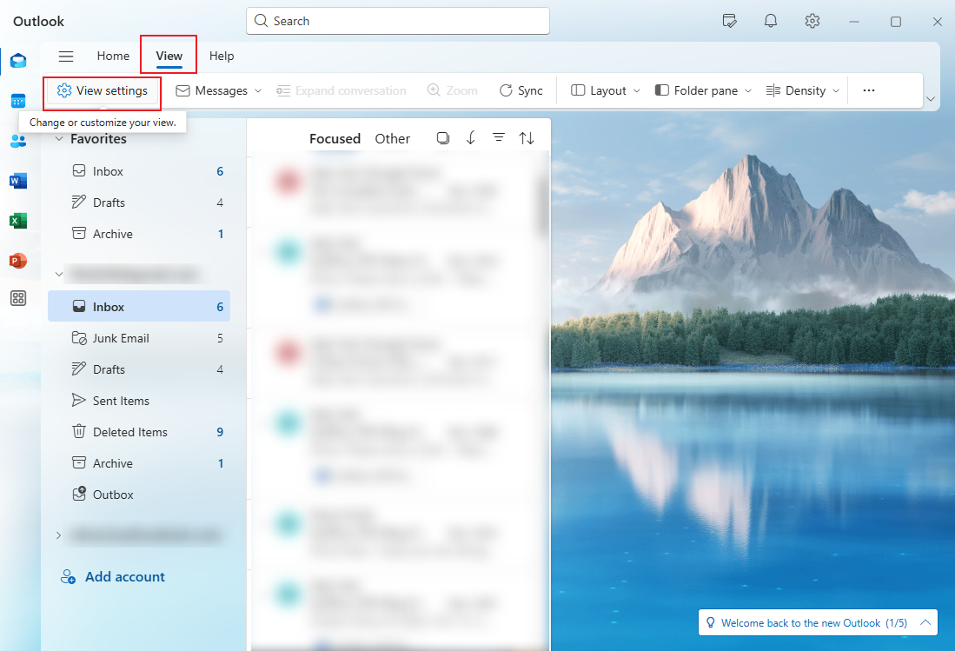Viewport: 955px width, 651px height.
Task: Open the Home ribbon tab
Action: coord(113,56)
